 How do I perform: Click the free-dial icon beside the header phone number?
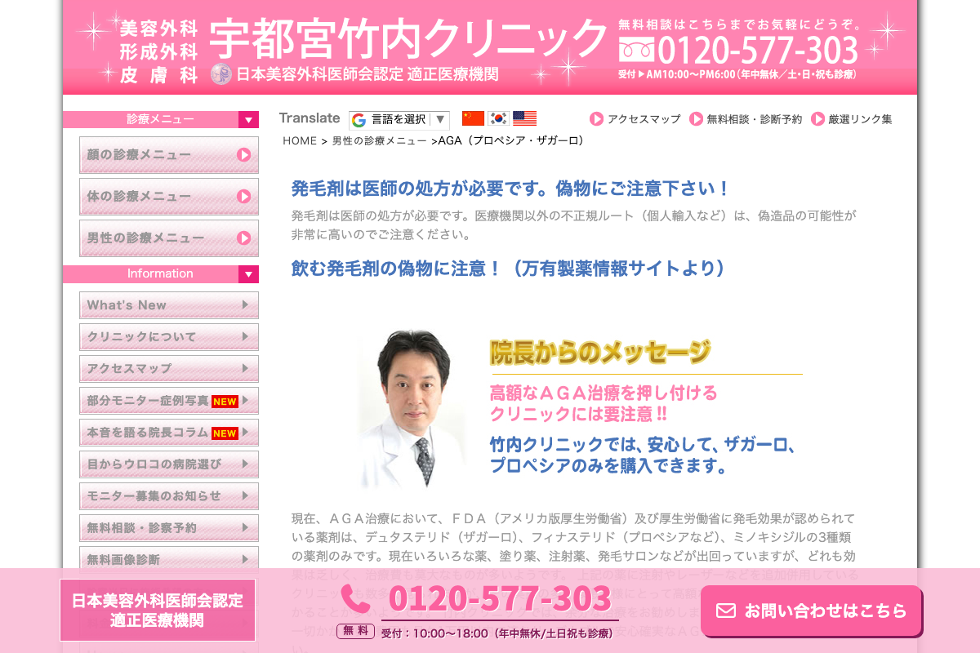[637, 51]
